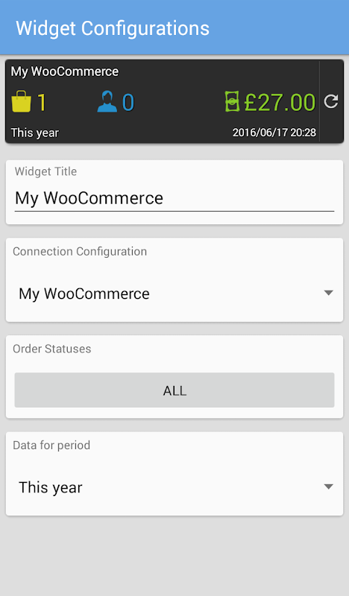Image resolution: width=349 pixels, height=596 pixels.
Task: Refresh the widget with the circular arrow
Action: pyautogui.click(x=331, y=101)
